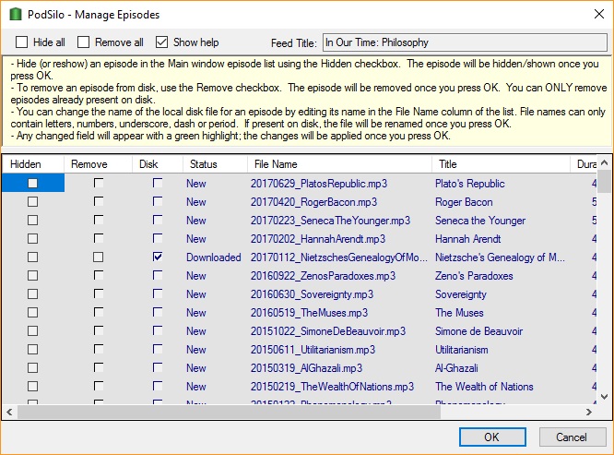
Task: Click the PodSilo app icon in title bar
Action: click(13, 14)
